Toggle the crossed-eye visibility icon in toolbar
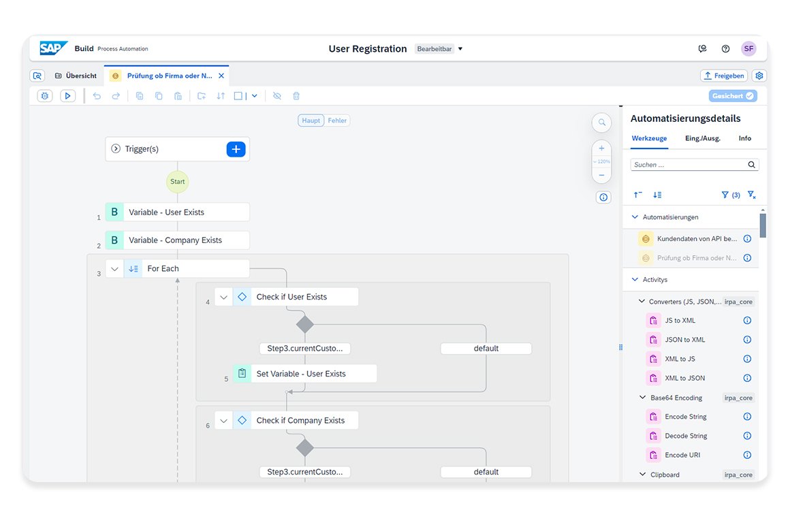790x527 pixels. click(x=277, y=96)
